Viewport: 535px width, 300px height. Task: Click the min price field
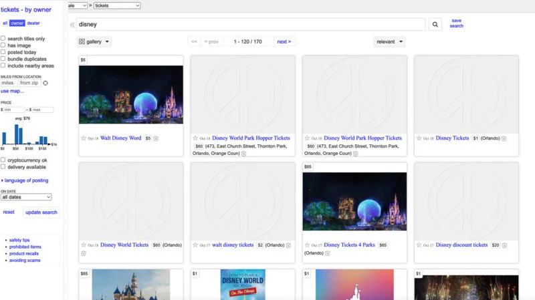point(14,110)
